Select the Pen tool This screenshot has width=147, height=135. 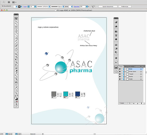pyautogui.click(x=16, y=30)
